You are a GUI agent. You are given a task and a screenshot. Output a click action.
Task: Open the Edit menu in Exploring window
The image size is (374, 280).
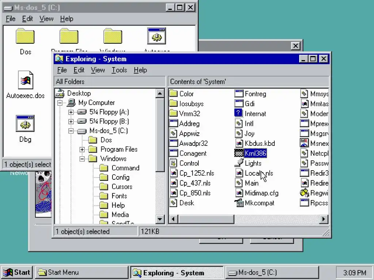(x=79, y=70)
